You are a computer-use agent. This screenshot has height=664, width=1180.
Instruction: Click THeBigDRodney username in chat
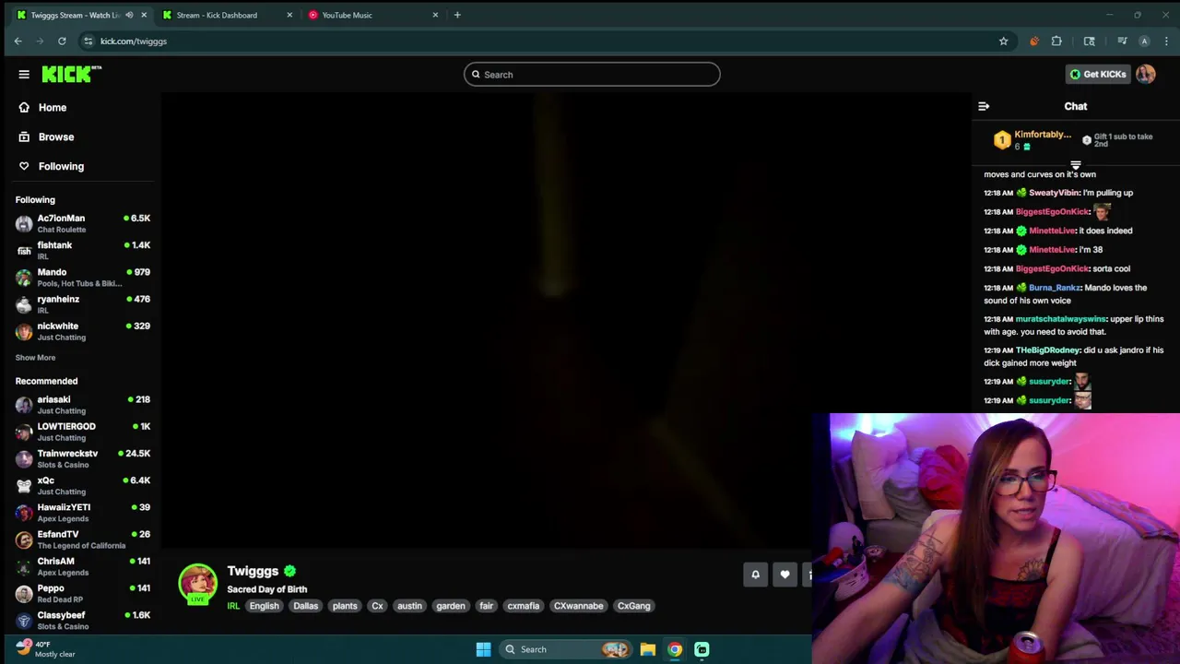pyautogui.click(x=1047, y=350)
